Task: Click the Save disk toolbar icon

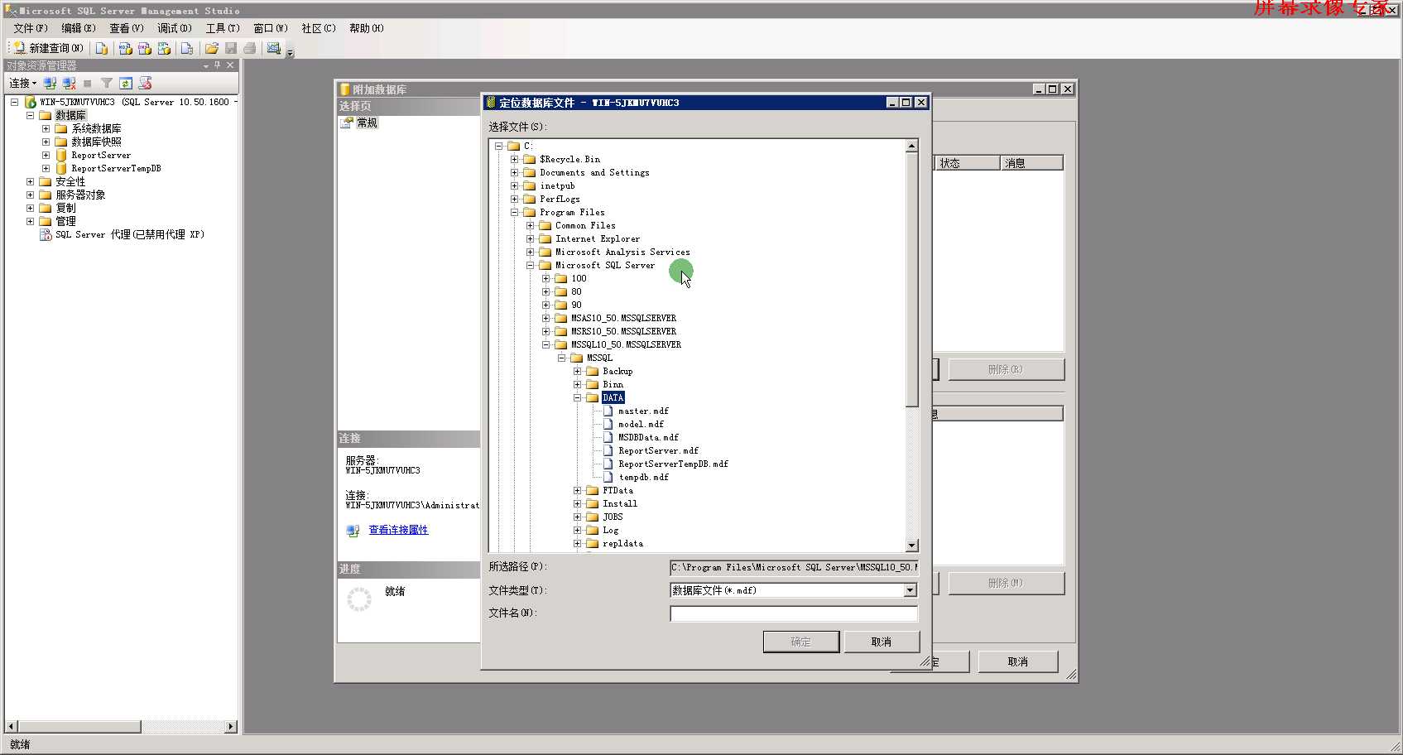Action: coord(231,48)
